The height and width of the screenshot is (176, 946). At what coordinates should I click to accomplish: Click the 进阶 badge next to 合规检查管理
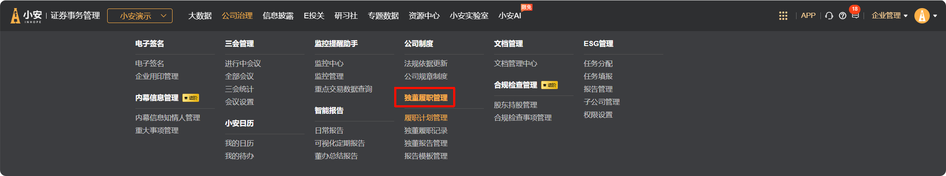click(x=549, y=85)
